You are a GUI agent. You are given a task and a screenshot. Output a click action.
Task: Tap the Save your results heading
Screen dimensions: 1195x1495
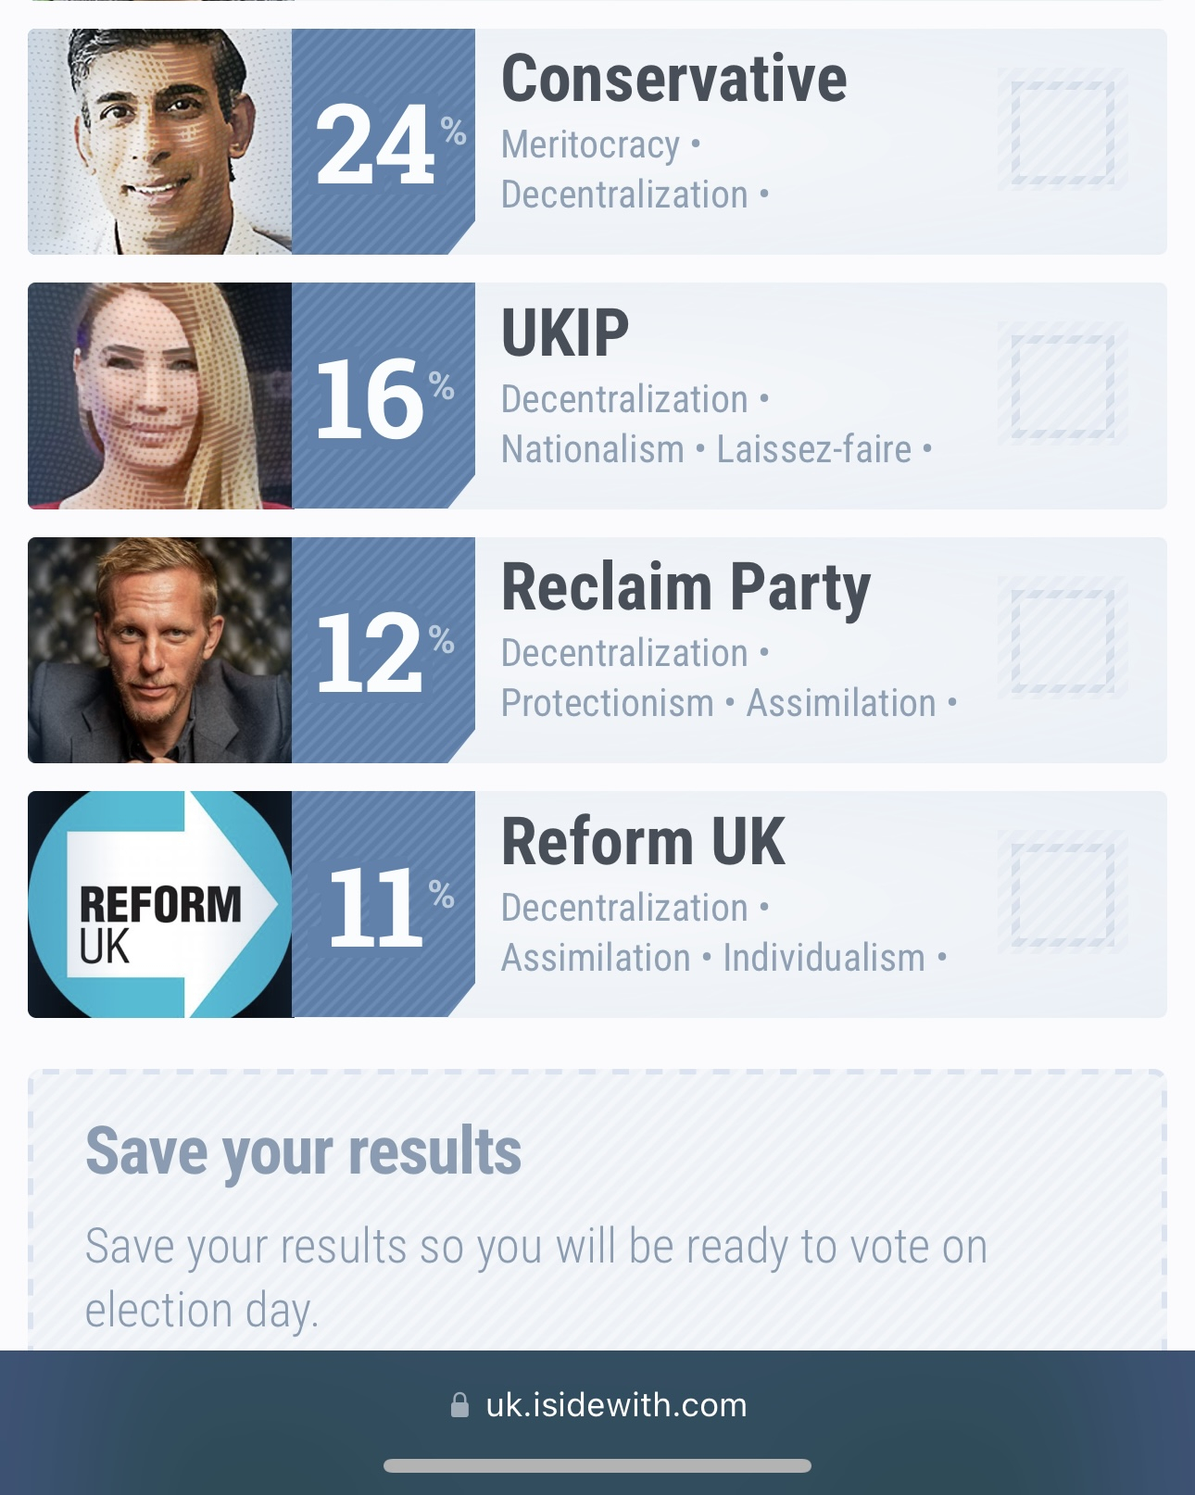pos(303,1151)
